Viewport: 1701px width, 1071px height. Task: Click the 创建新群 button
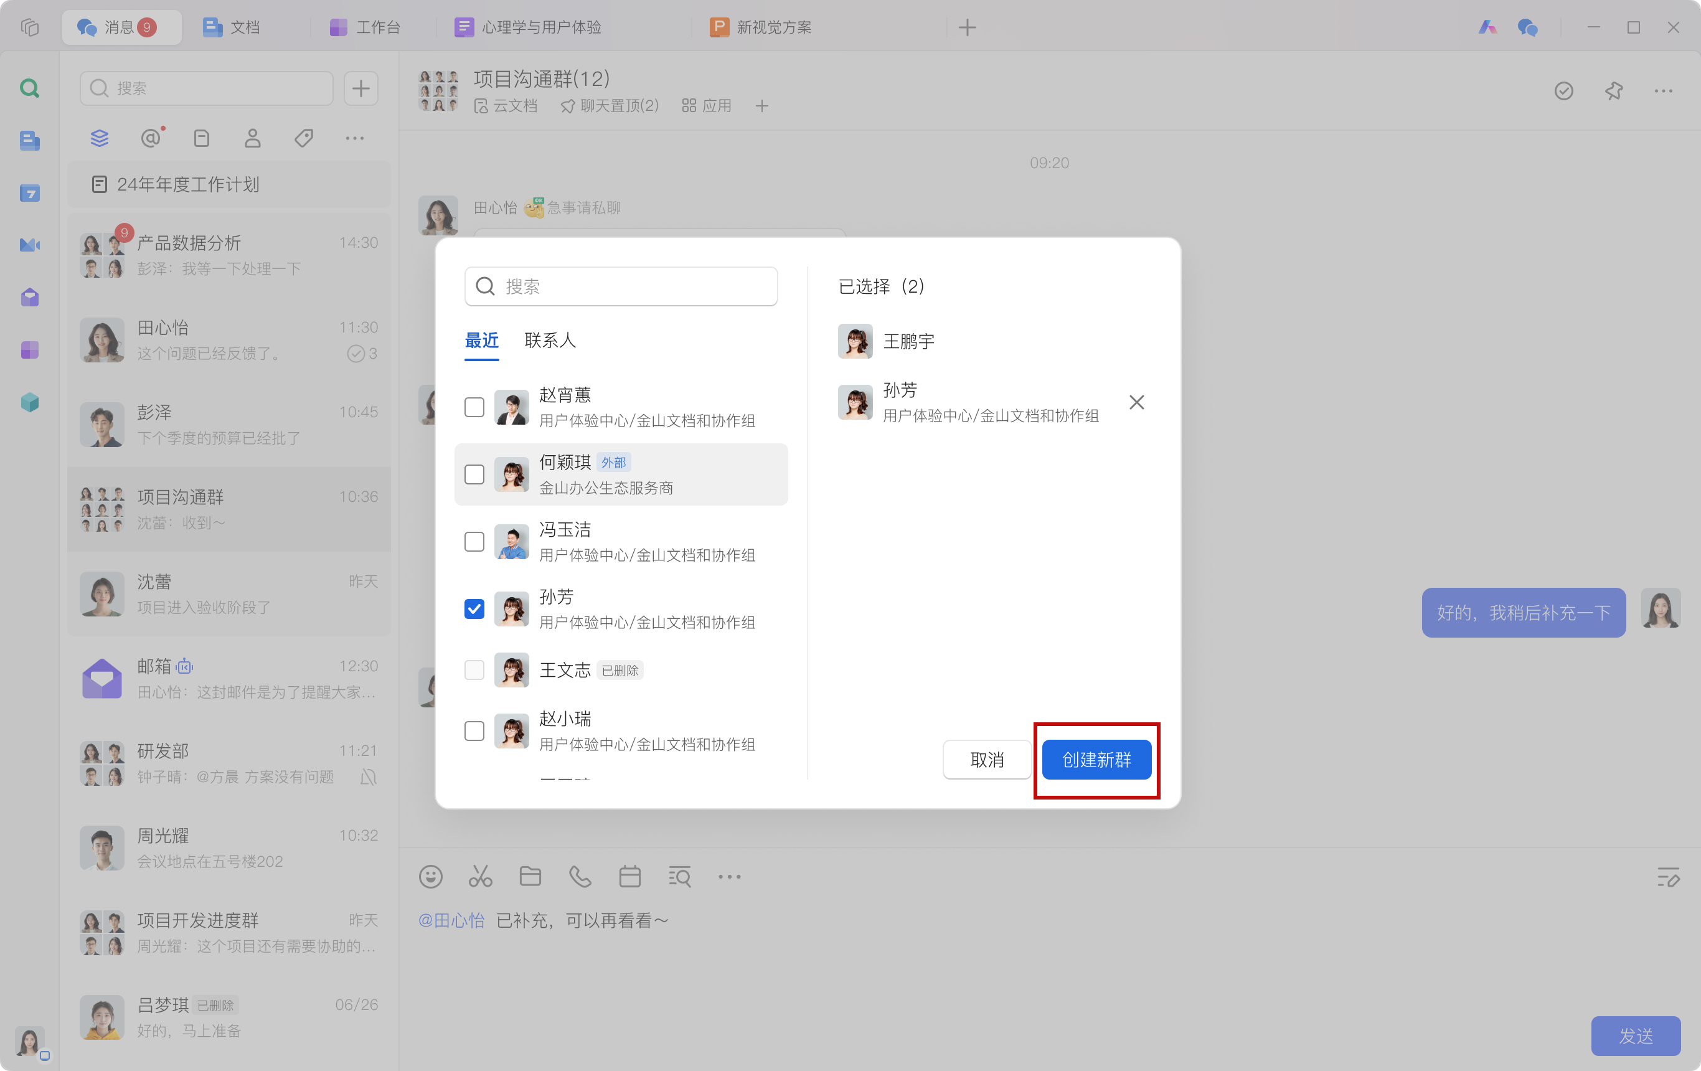[1096, 760]
